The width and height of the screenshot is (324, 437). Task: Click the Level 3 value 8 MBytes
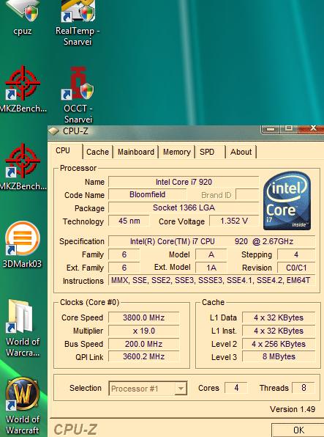[x=279, y=356]
